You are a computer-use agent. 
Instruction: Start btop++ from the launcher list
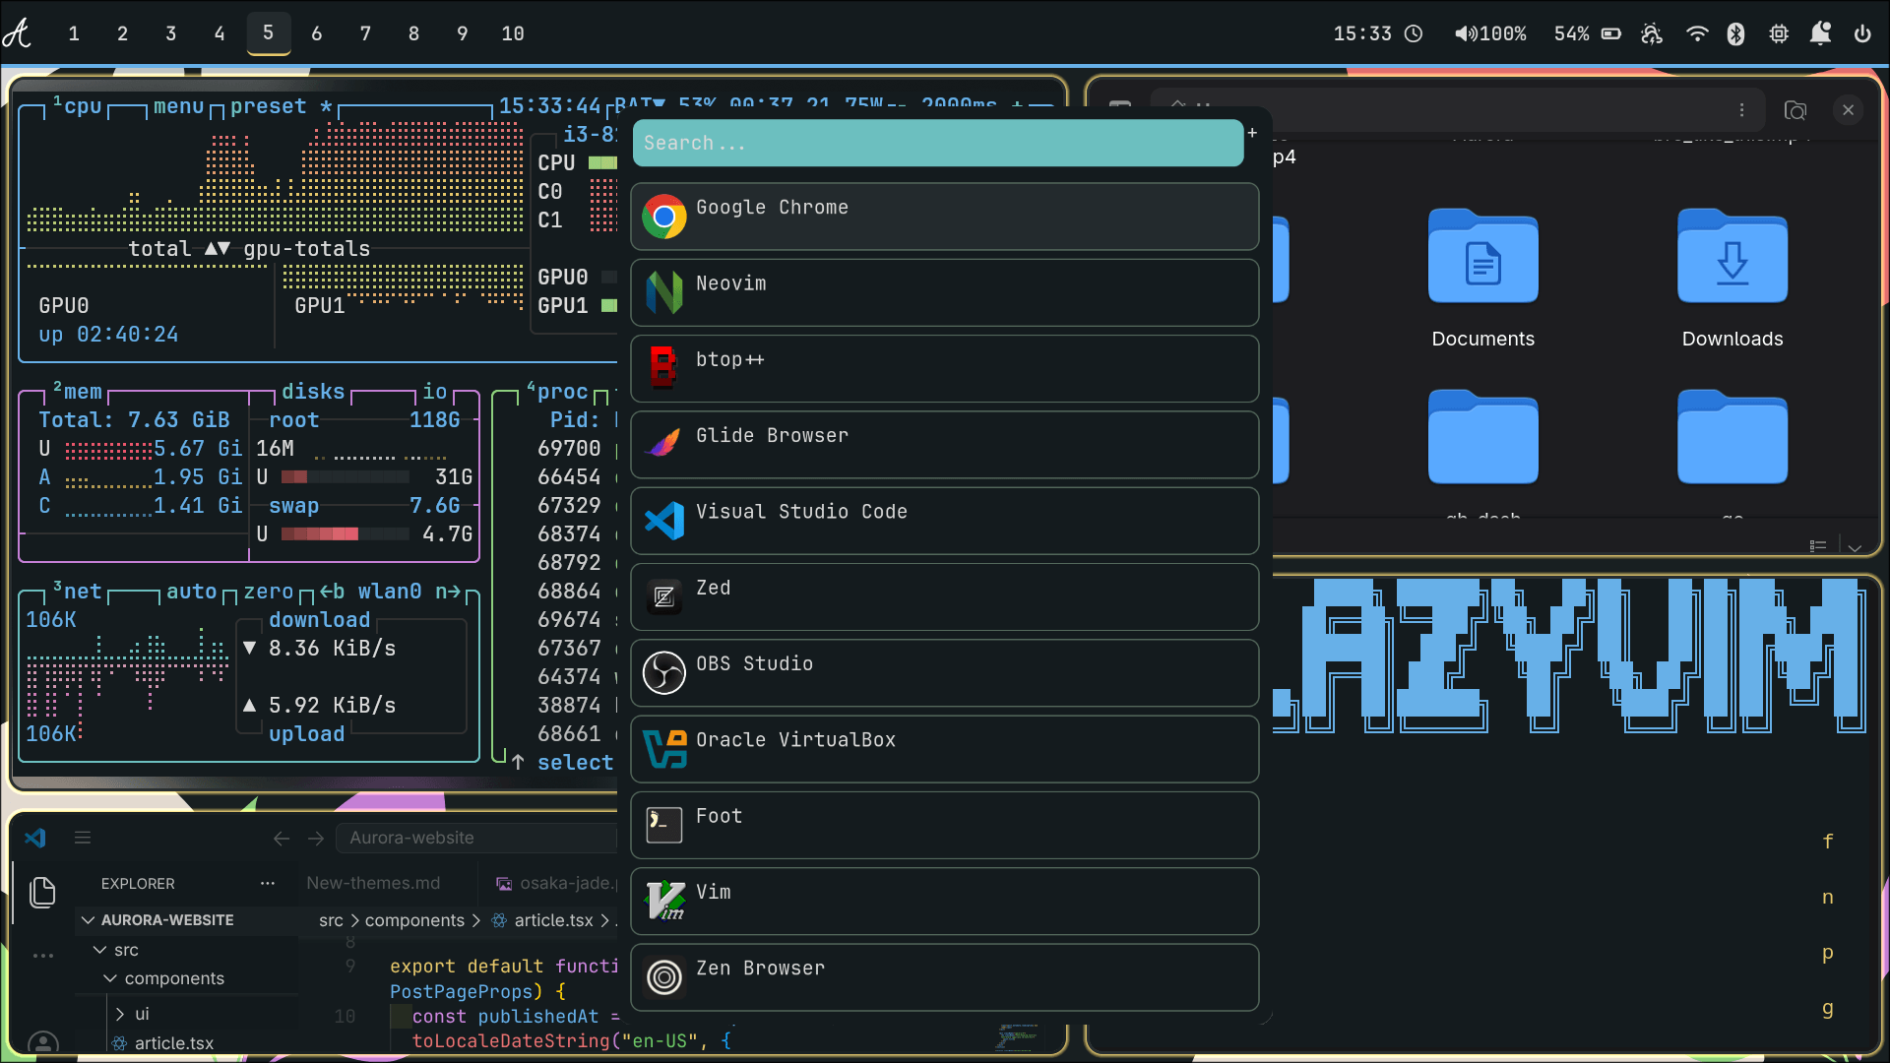(x=944, y=368)
